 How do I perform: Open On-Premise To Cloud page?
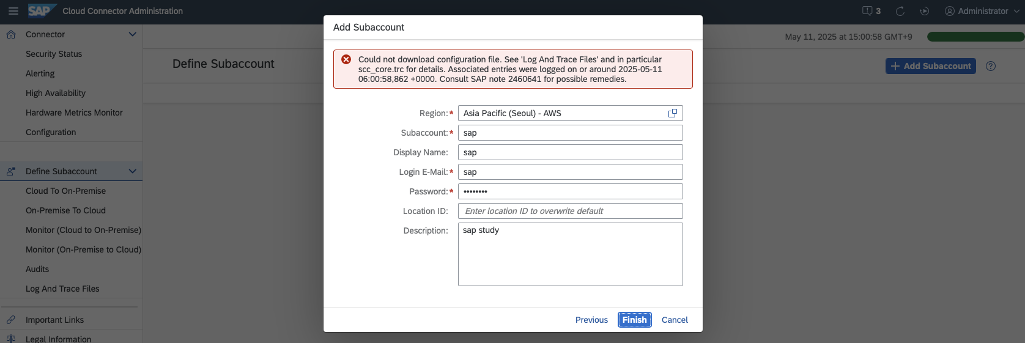[x=65, y=210]
